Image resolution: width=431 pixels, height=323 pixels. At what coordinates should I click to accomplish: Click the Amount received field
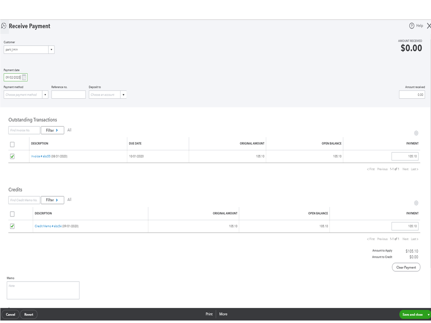click(x=412, y=95)
